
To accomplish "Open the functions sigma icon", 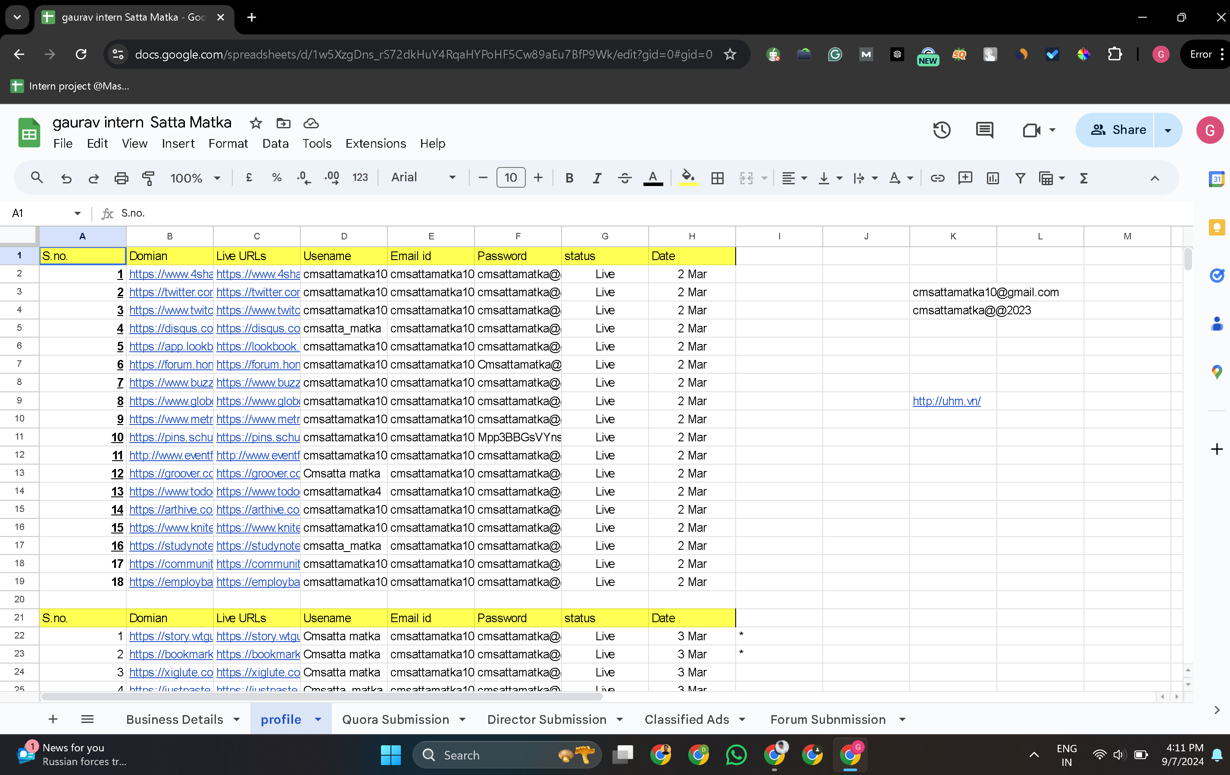I will pos(1083,178).
